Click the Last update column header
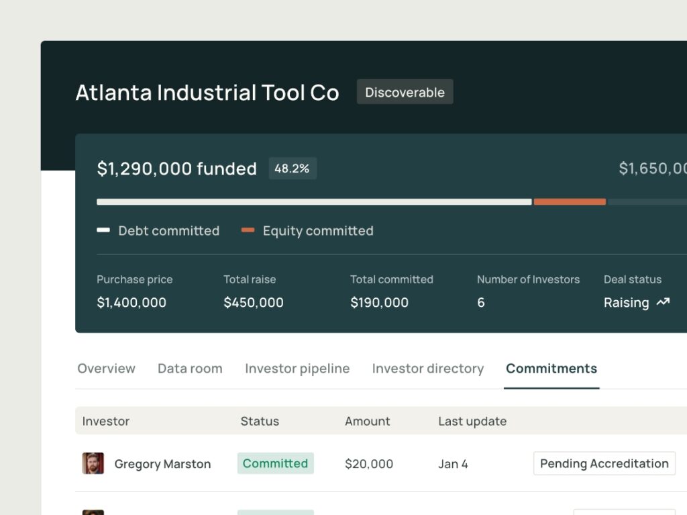This screenshot has height=515, width=687. tap(472, 421)
